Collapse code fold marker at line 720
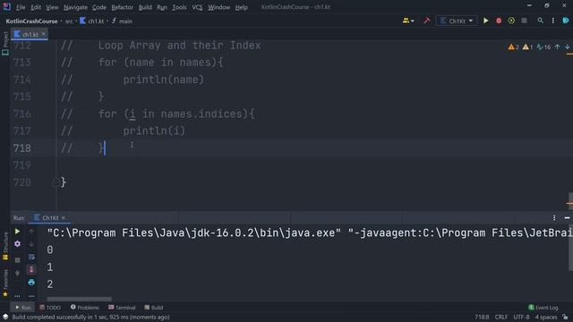This screenshot has height=322, width=573. click(x=56, y=182)
